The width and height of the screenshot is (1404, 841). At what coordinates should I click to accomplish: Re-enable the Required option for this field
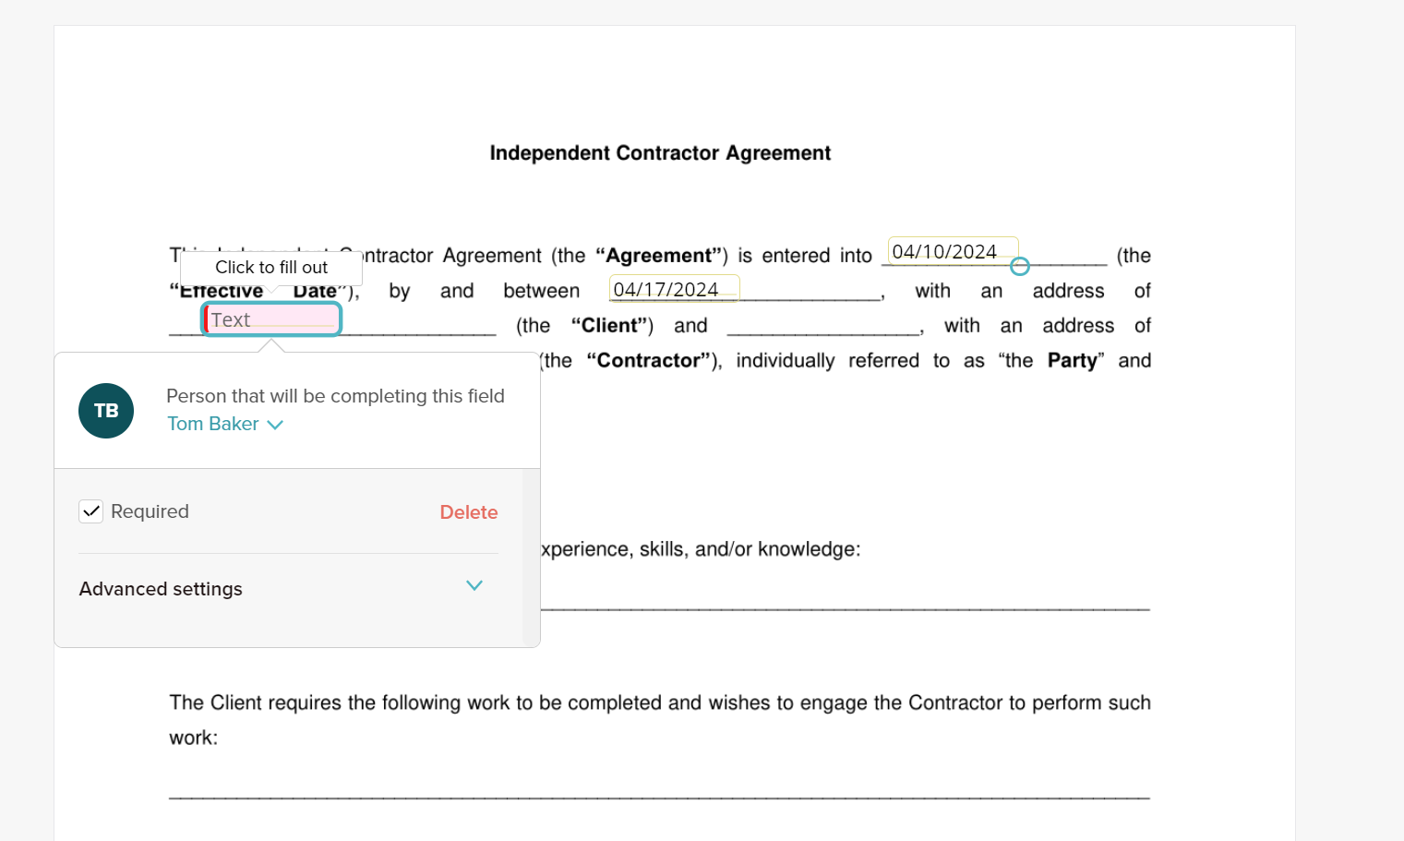pyautogui.click(x=90, y=511)
